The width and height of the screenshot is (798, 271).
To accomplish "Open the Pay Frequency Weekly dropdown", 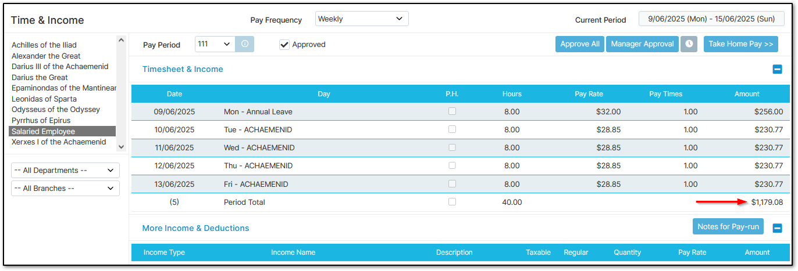I will (362, 19).
